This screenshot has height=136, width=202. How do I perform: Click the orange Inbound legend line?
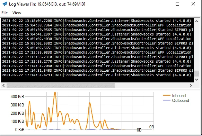point(167,96)
